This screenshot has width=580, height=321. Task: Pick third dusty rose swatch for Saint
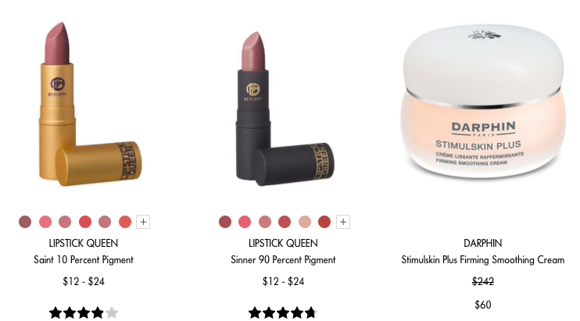pyautogui.click(x=65, y=222)
